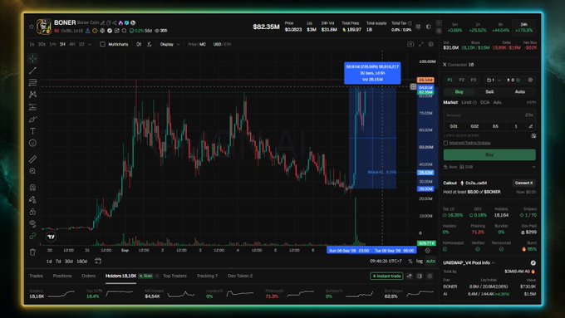Click the Amount input field

click(489, 115)
